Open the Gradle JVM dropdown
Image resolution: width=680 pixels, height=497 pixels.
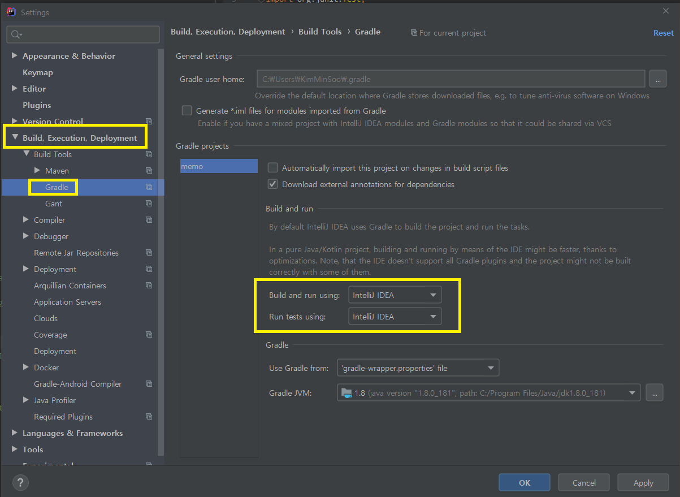point(488,392)
